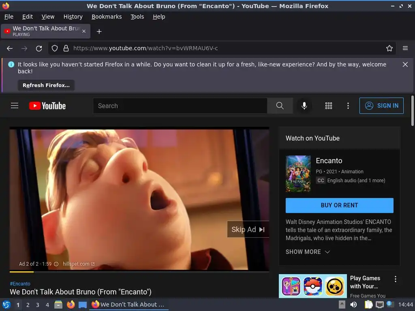Viewport: 415px width, 311px height.
Task: Open the Edit menu
Action: click(x=28, y=17)
